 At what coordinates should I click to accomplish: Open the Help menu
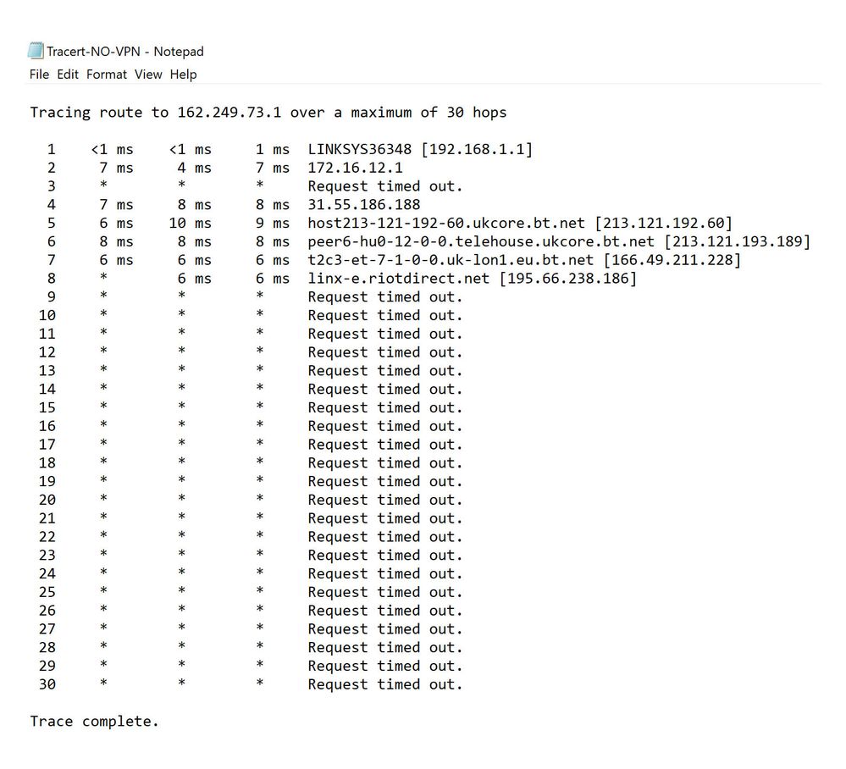(x=183, y=75)
